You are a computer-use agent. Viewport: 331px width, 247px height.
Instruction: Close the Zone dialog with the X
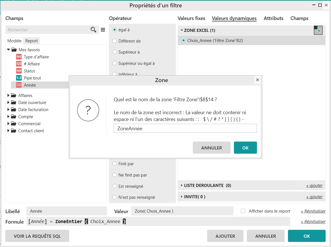pyautogui.click(x=257, y=80)
